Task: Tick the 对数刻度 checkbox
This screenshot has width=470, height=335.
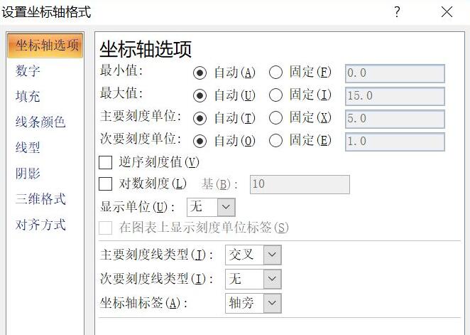Action: tap(106, 184)
